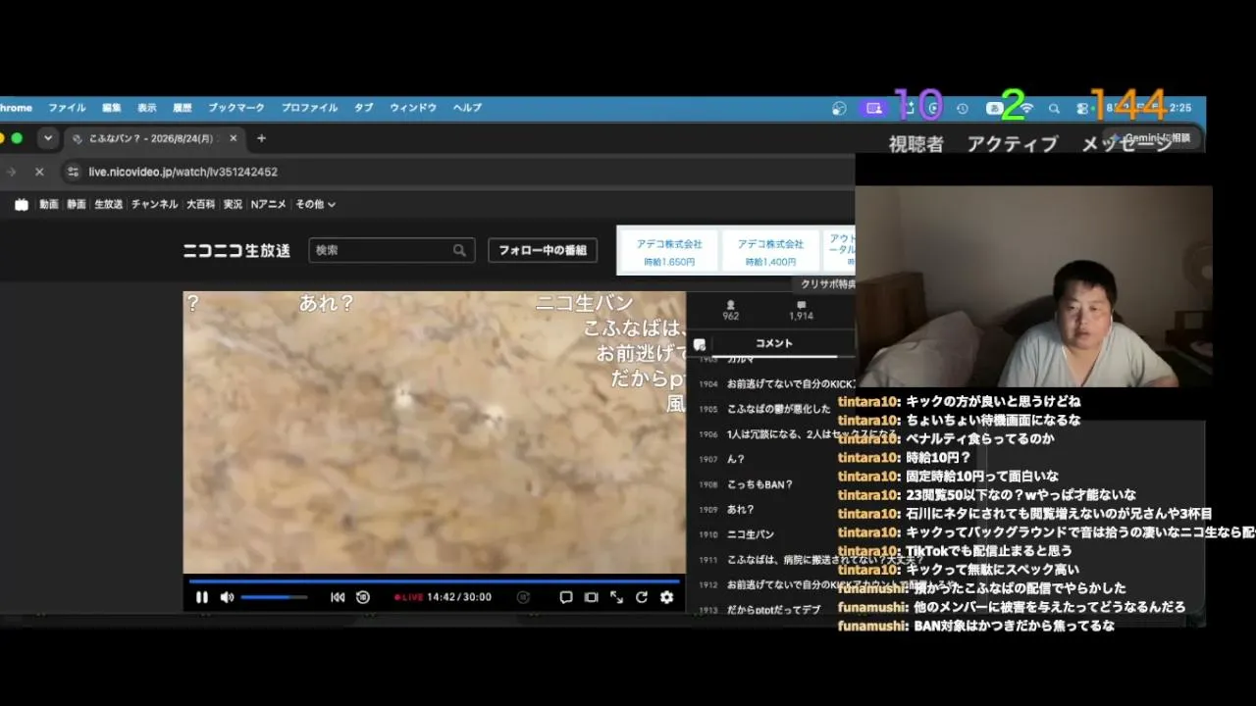Viewport: 1256px width, 706px height.
Task: Open the ウィンドウ menu
Action: (x=413, y=108)
